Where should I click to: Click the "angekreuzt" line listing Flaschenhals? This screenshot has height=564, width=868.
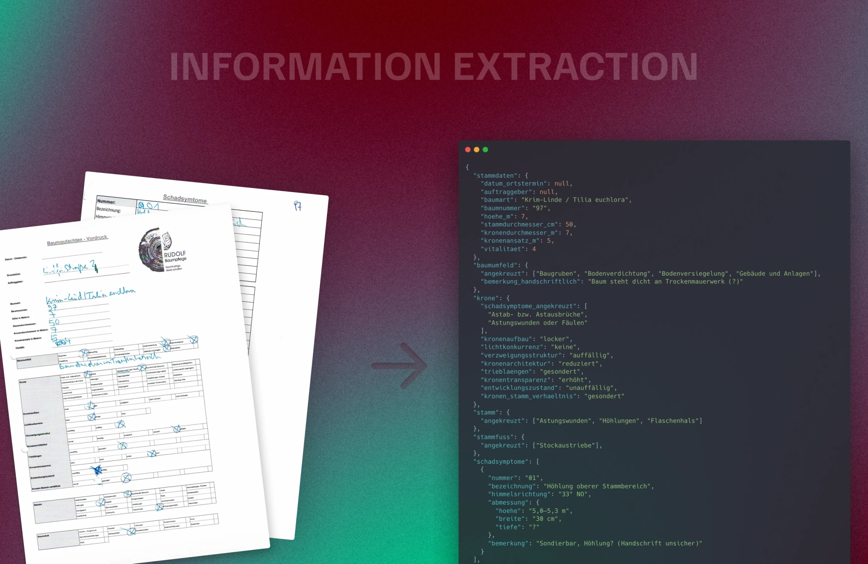pyautogui.click(x=591, y=421)
